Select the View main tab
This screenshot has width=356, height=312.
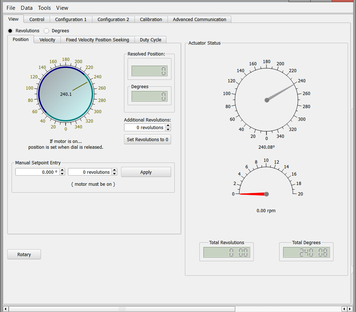point(13,19)
